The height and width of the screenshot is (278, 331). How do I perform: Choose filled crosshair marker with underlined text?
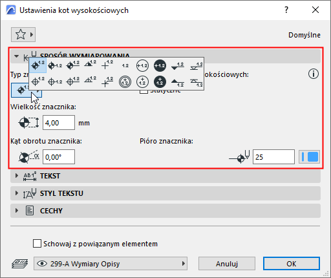tap(72, 65)
